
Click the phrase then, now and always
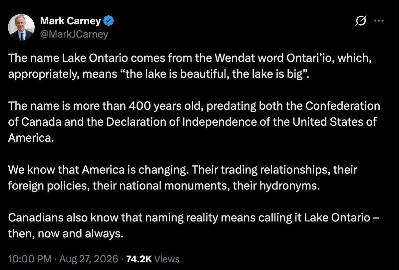click(x=66, y=234)
